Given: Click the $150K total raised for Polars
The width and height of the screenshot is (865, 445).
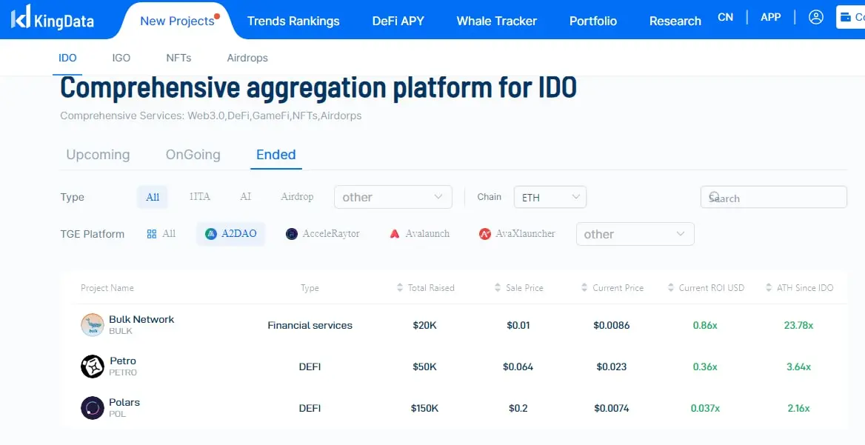Looking at the screenshot, I should (425, 409).
